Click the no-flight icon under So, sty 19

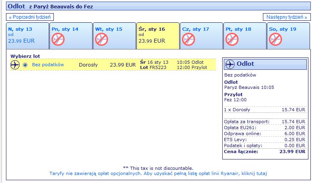point(276,39)
